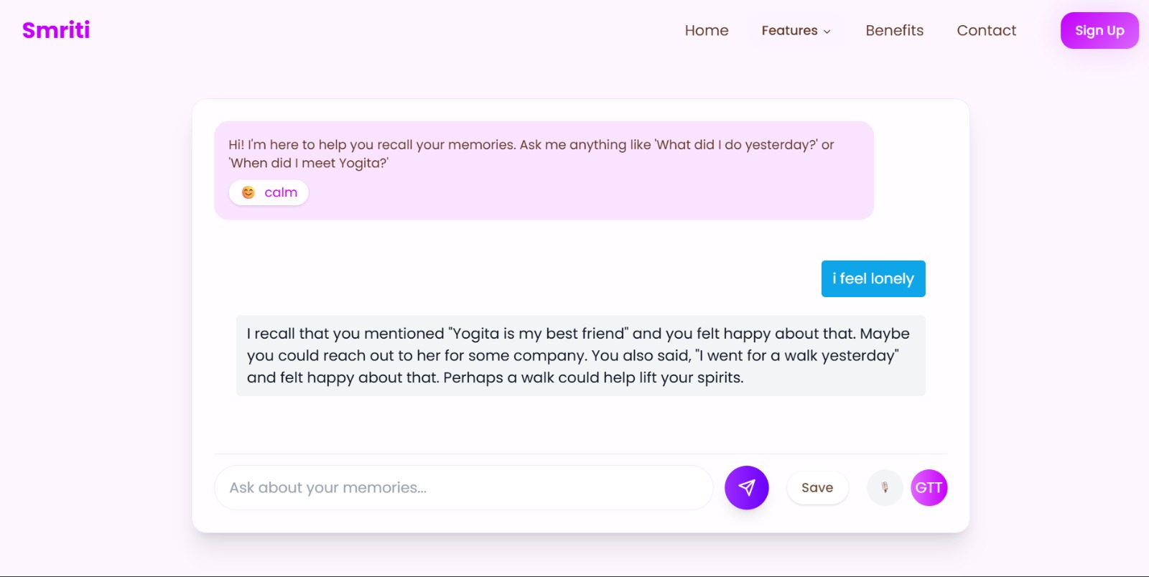Image resolution: width=1149 pixels, height=577 pixels.
Task: Click the smiley emoji in calm chip
Action: [x=248, y=192]
